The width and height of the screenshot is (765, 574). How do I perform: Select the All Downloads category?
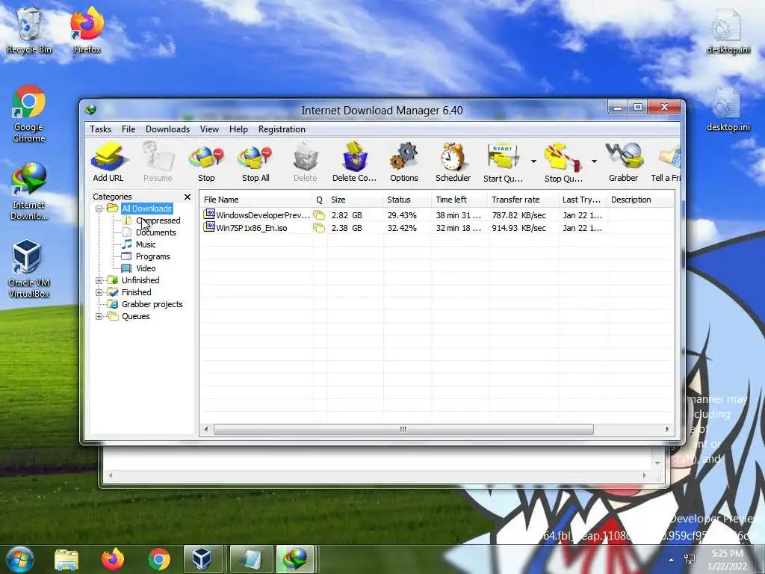[x=147, y=209]
